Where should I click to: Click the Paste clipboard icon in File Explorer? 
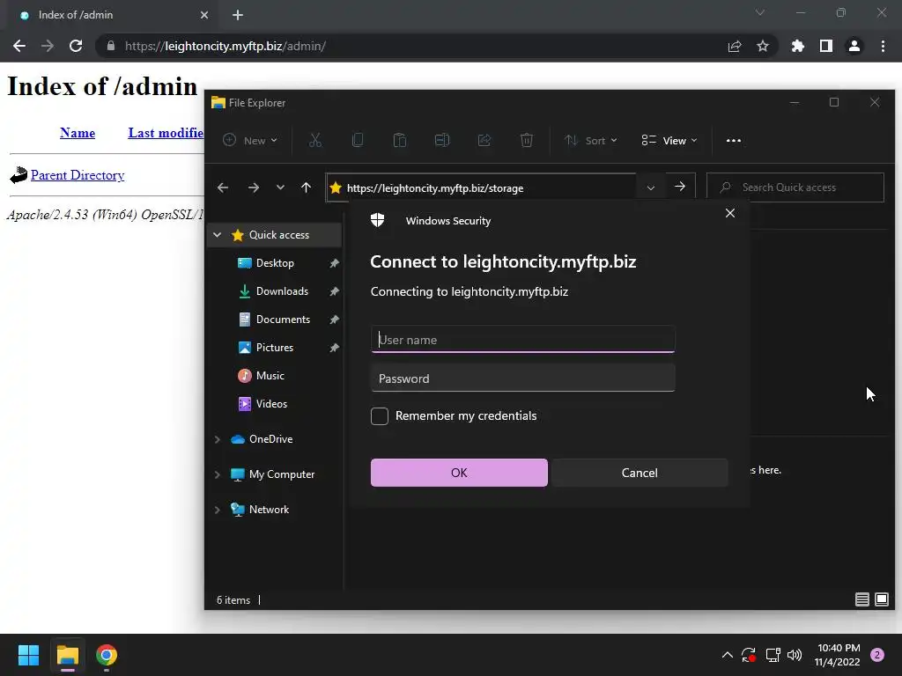point(400,140)
